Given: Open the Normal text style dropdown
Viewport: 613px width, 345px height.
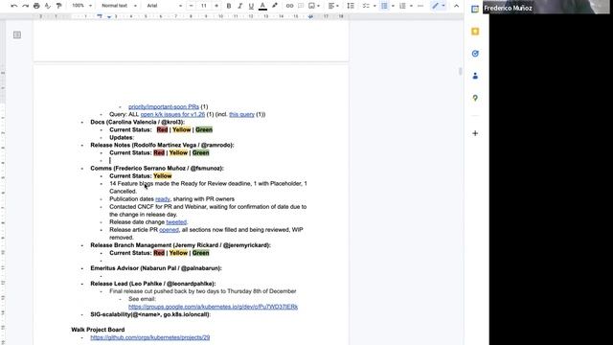Looking at the screenshot, I should coord(119,6).
